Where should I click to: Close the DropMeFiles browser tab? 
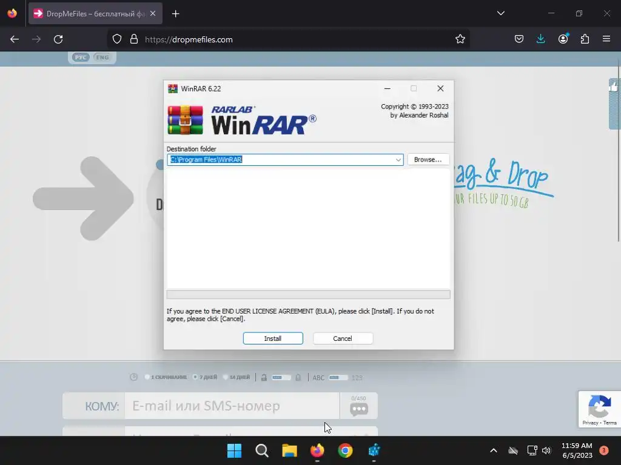pos(153,14)
